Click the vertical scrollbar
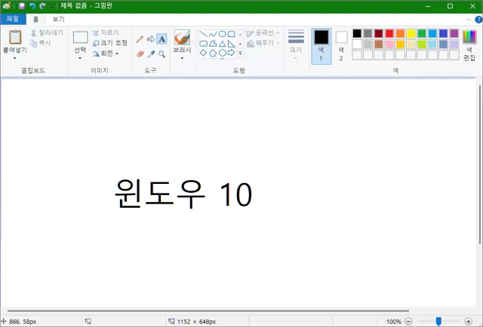The width and height of the screenshot is (483, 327). click(480, 163)
